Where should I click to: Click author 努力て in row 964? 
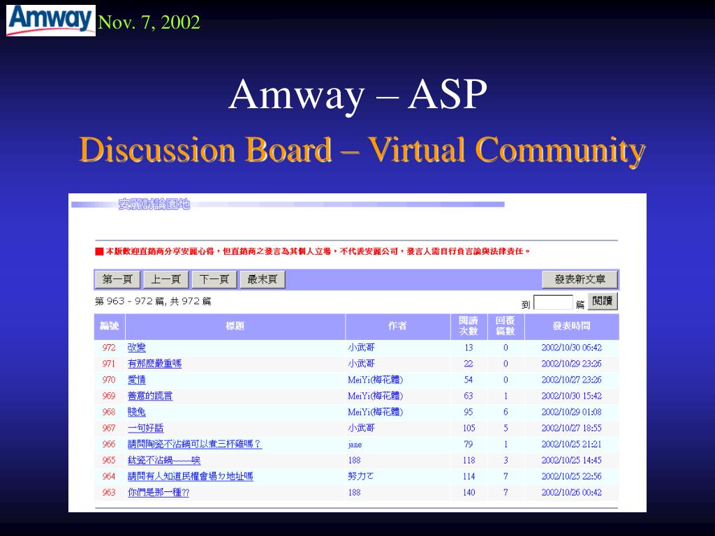coord(361,476)
